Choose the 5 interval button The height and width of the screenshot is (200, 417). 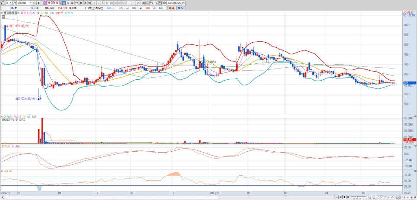tap(103, 3)
